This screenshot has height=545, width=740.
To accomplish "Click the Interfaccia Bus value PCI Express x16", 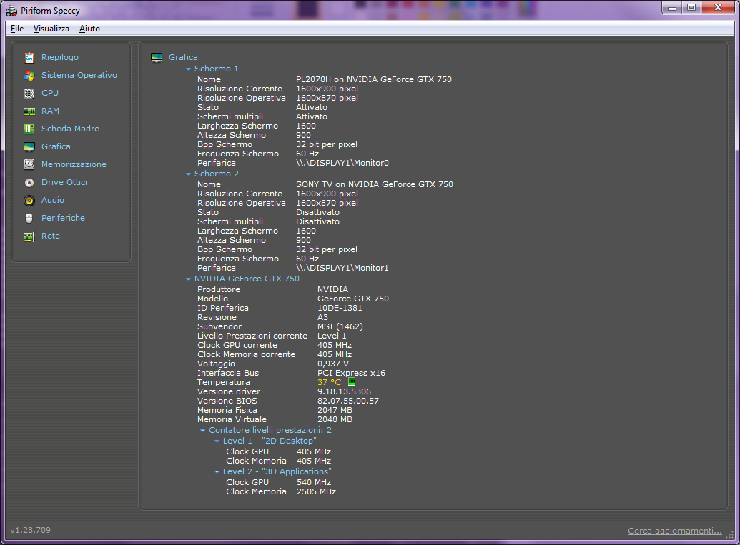I will click(x=351, y=373).
